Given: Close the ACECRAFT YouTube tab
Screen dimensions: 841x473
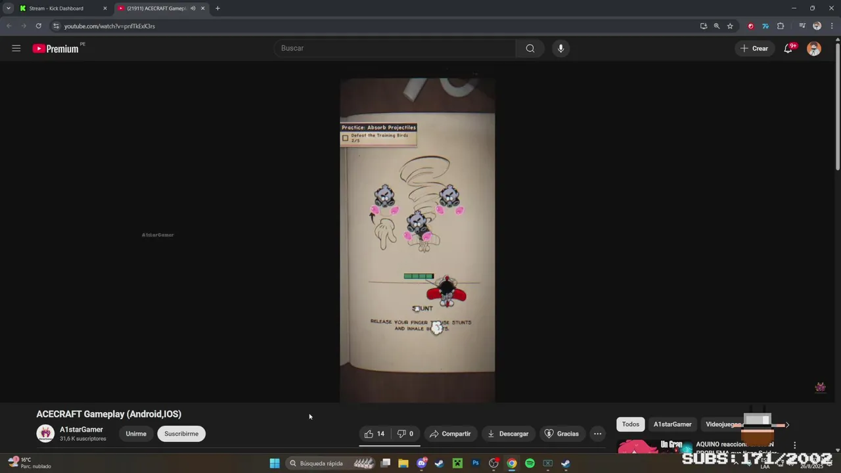Looking at the screenshot, I should coord(202,9).
